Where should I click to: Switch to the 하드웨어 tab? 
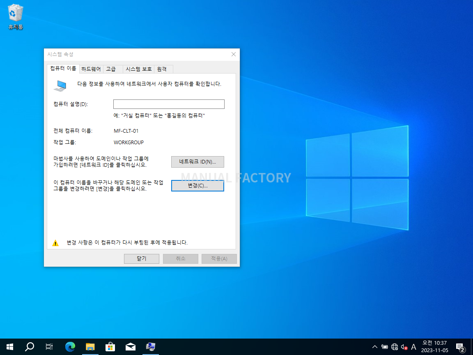tap(91, 69)
